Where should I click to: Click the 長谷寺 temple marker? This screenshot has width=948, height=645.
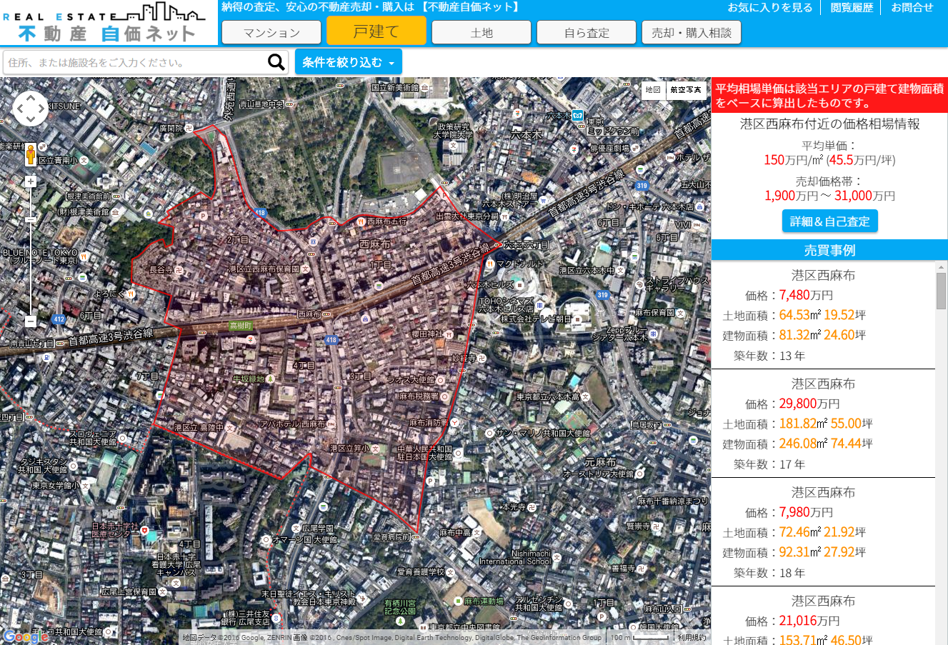pyautogui.click(x=179, y=270)
